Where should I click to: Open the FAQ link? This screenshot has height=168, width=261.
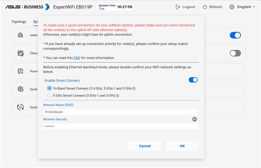pos(77,58)
